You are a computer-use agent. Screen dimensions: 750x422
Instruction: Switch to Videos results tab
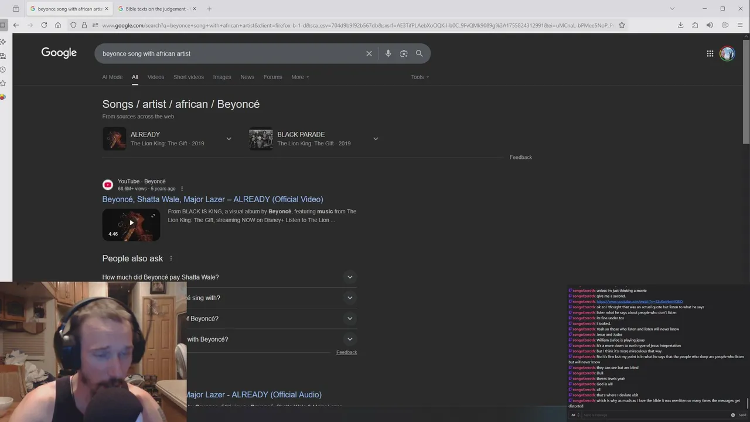156,77
